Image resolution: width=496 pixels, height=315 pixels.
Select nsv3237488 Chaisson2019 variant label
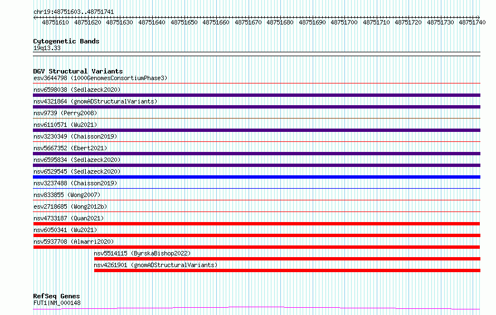[x=75, y=183]
